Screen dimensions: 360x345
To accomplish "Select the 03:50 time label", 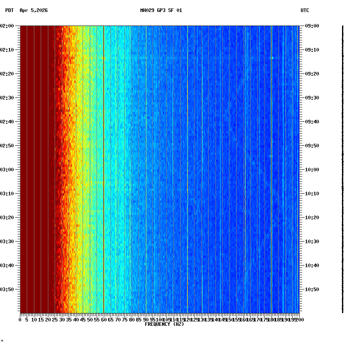I will click(x=7, y=289).
